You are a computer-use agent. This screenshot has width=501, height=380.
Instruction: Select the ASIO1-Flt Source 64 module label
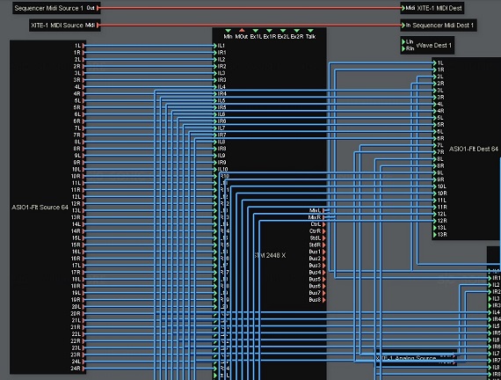tap(40, 208)
